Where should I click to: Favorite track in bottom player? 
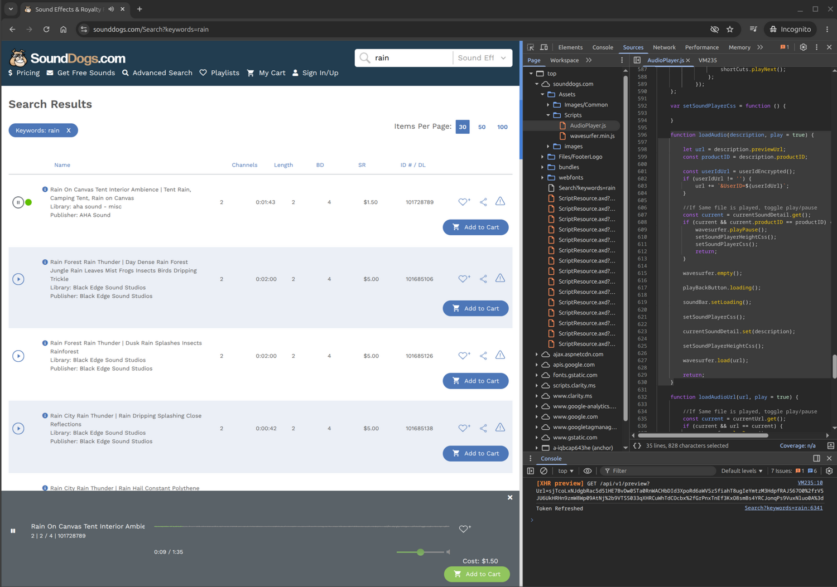pyautogui.click(x=464, y=528)
